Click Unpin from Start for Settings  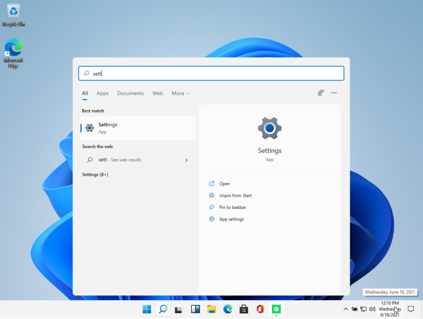click(x=235, y=195)
